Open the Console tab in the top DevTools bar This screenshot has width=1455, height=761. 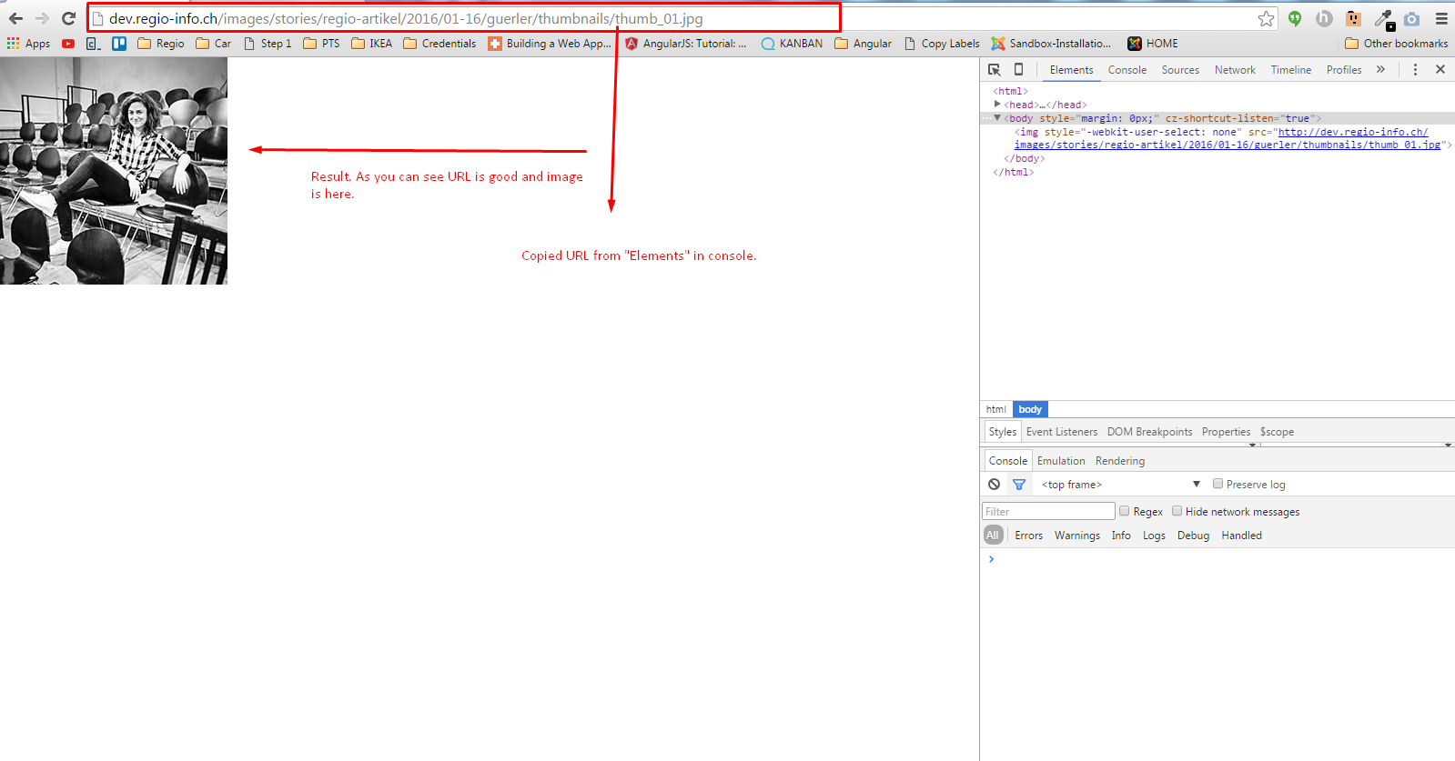pos(1127,70)
